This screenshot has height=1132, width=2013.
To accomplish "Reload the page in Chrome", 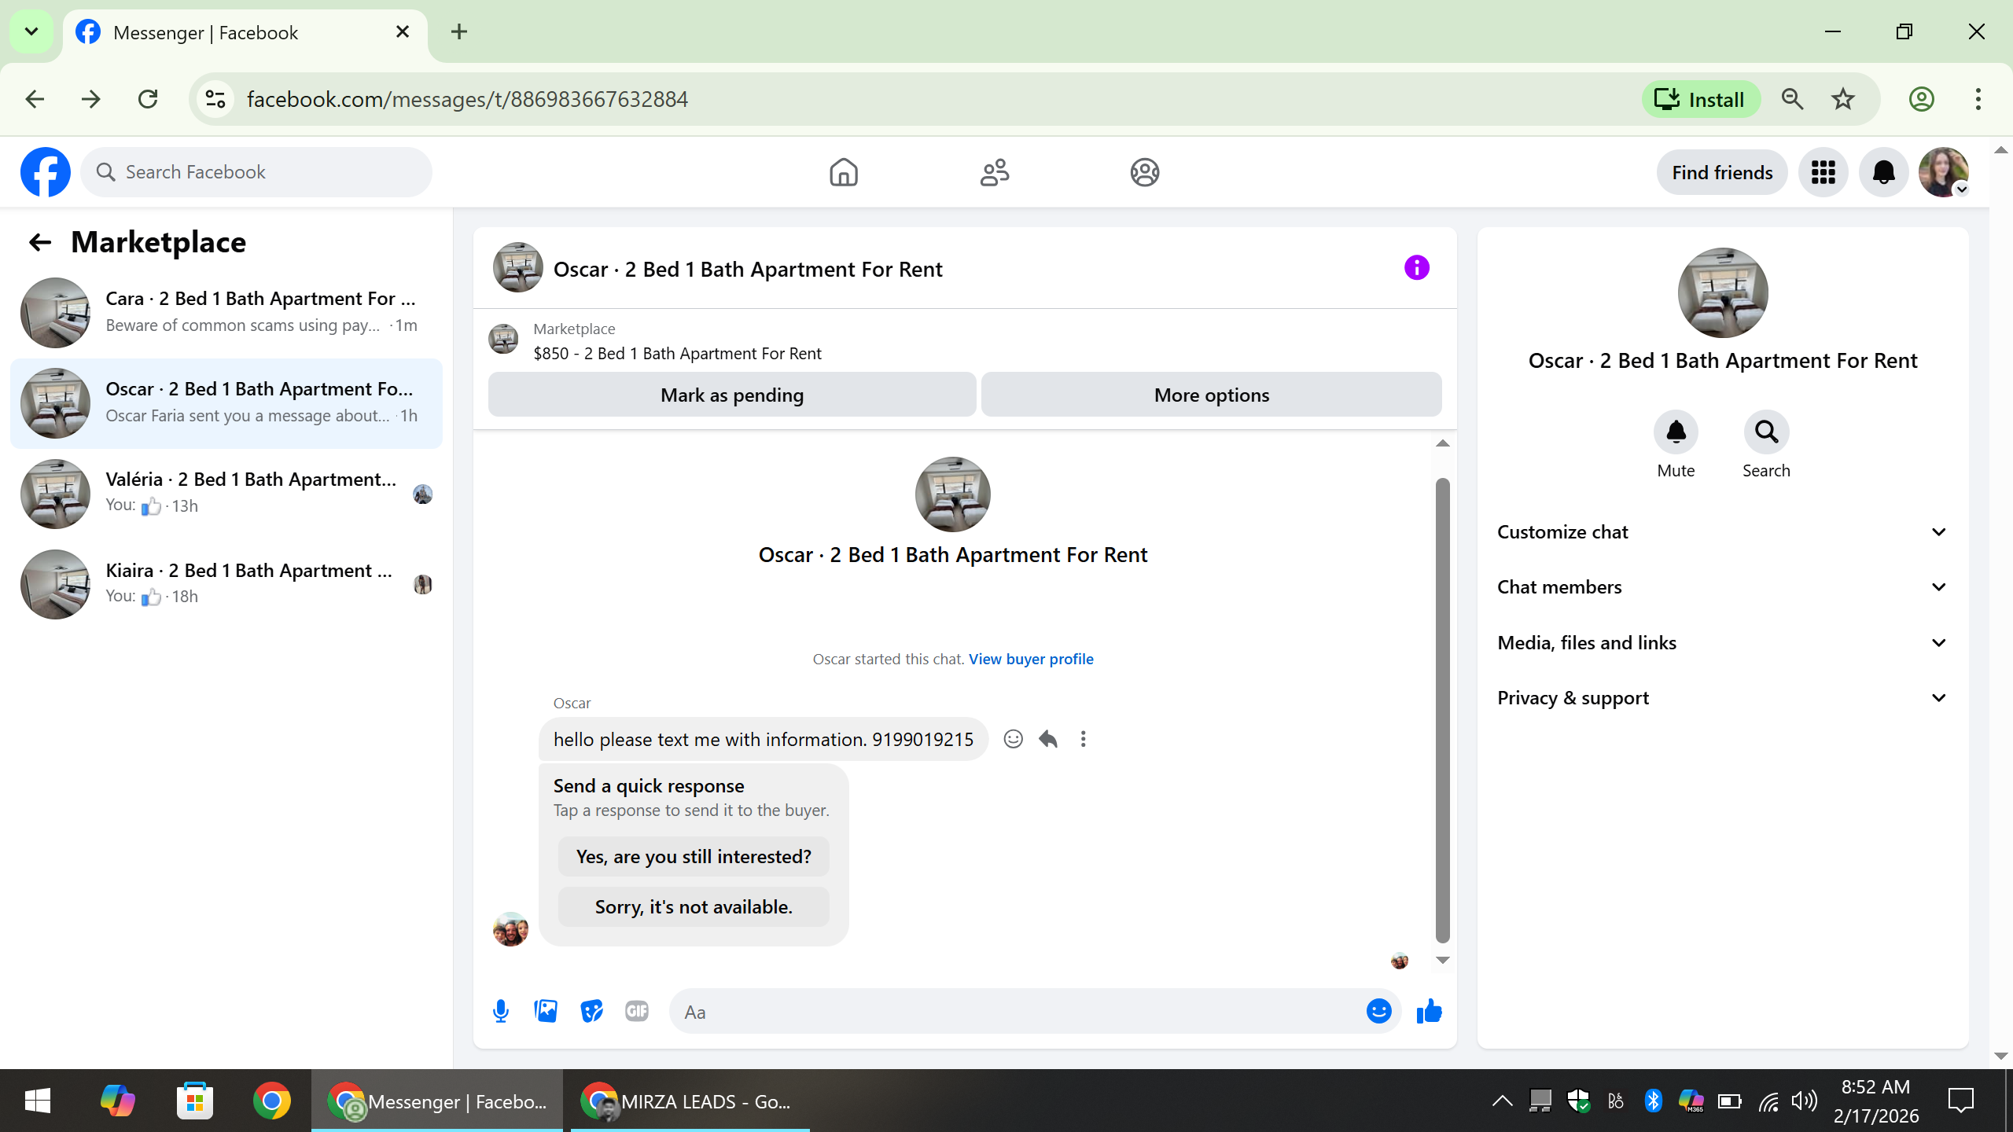I will (x=148, y=99).
